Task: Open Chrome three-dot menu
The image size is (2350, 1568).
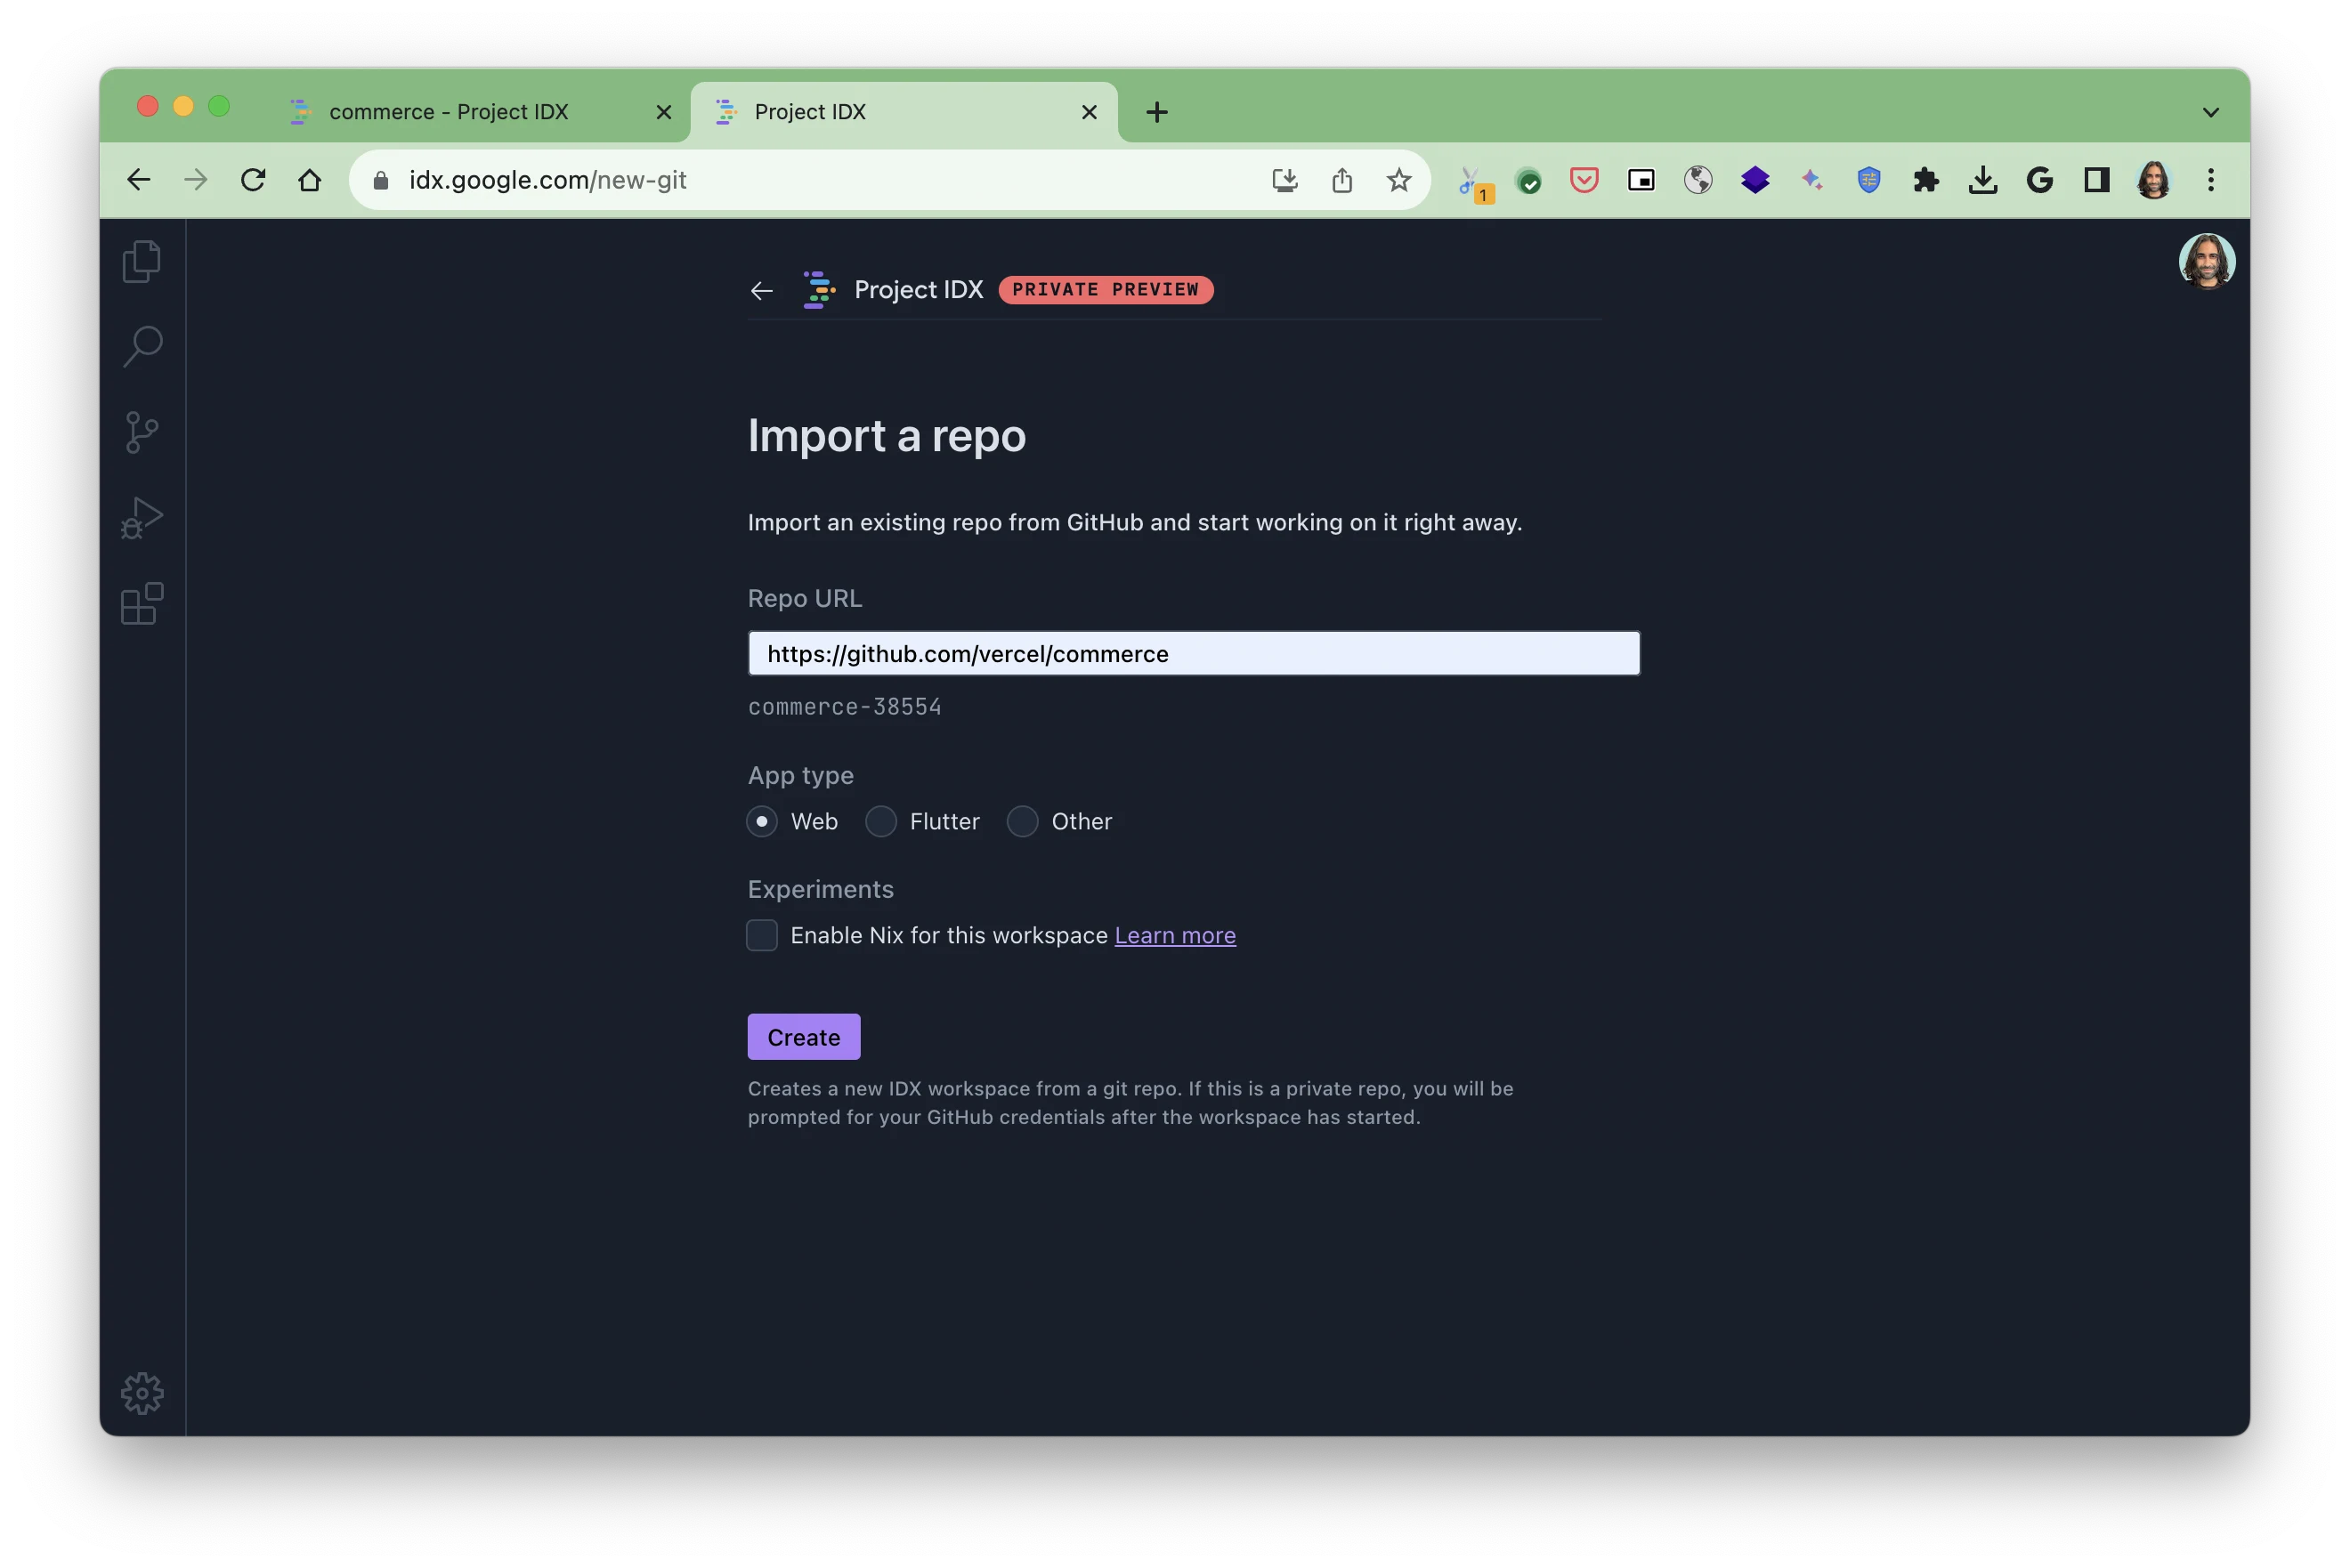Action: point(2211,181)
